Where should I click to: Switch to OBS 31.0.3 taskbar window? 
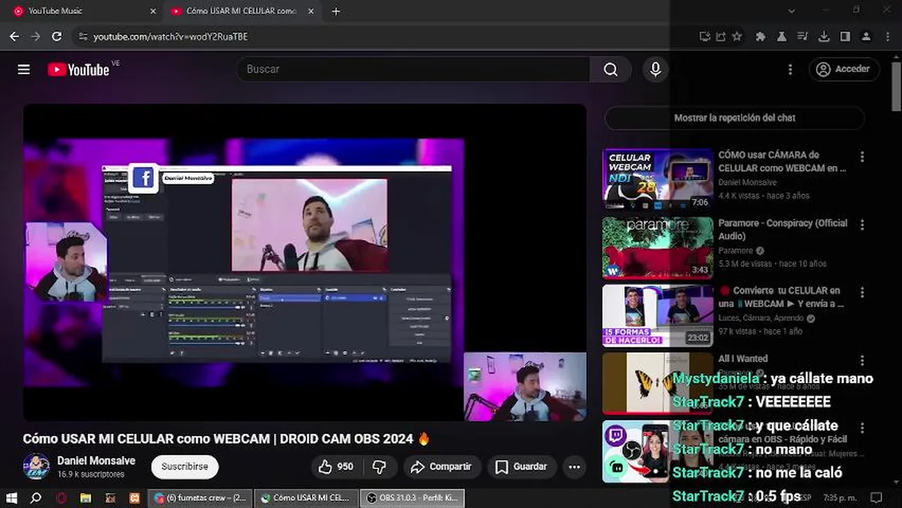411,497
